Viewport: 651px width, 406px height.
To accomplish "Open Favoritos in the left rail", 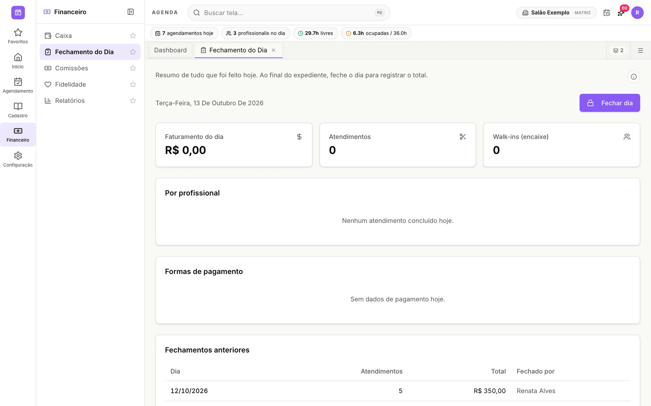I will point(18,36).
